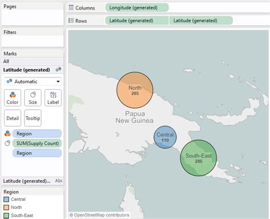Screen dimensions: 270x219
Task: Select the SUM(Supply Count) pill
Action: click(x=37, y=143)
